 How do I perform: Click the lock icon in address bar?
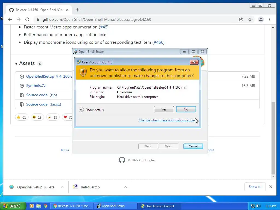(x=38, y=19)
